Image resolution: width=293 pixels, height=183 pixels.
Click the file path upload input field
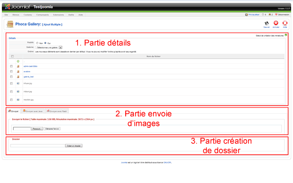[x=22, y=129]
